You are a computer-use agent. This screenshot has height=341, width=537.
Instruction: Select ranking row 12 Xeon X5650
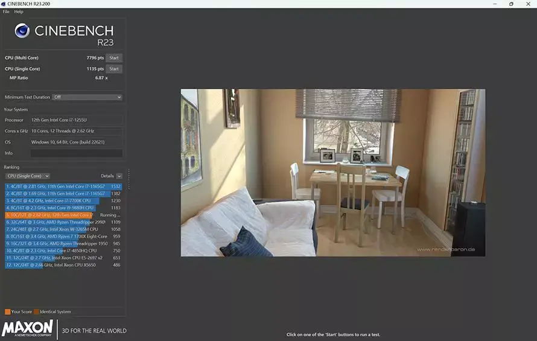coord(63,265)
